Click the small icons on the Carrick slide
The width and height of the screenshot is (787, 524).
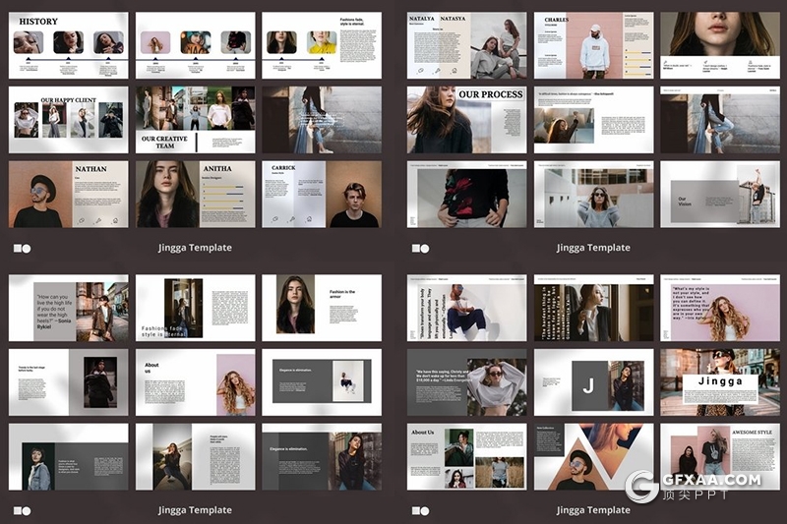(x=286, y=218)
